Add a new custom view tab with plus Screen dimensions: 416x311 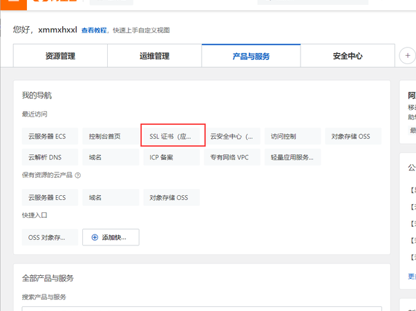tap(408, 56)
